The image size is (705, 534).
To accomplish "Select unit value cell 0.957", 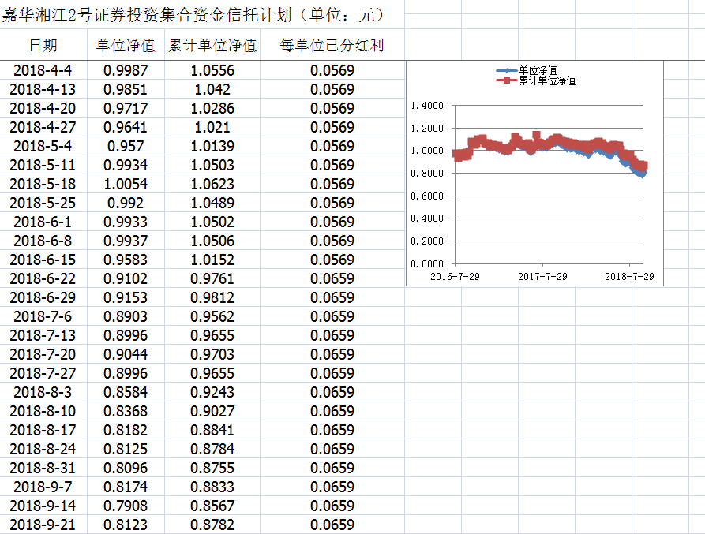I will [126, 146].
